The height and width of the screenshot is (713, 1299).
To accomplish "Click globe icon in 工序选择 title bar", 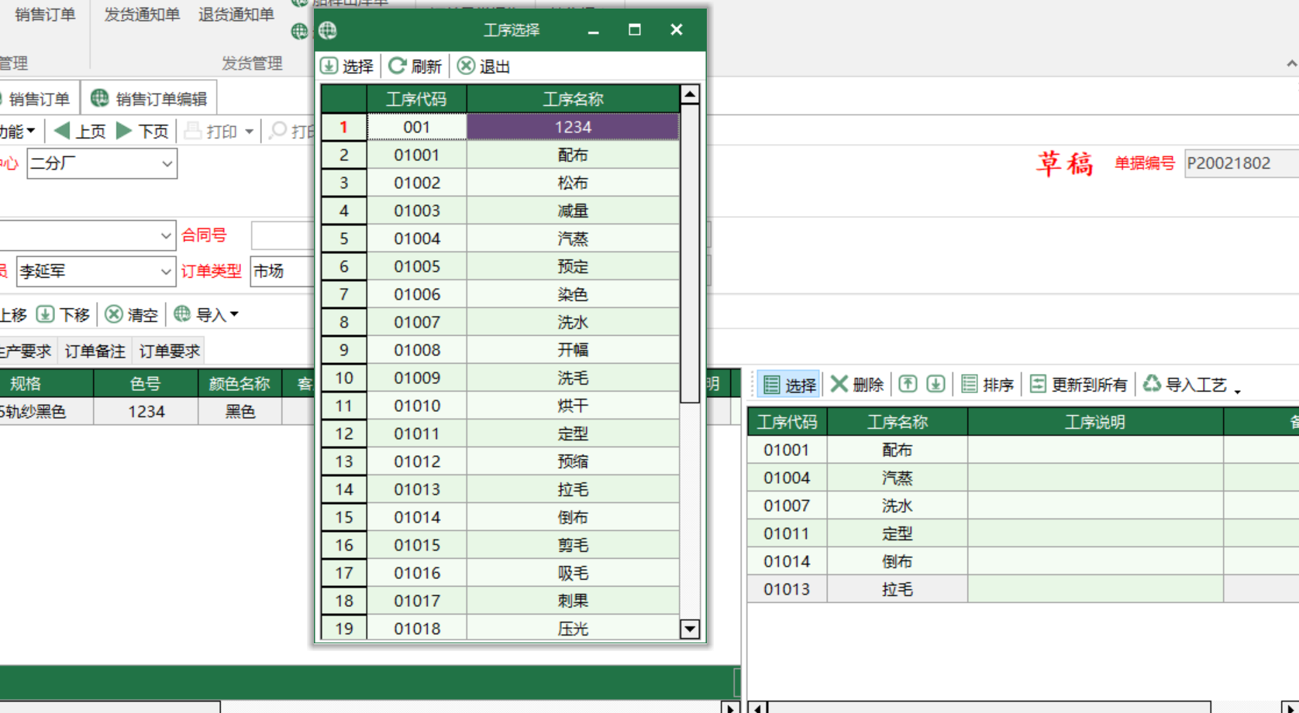I will [328, 30].
